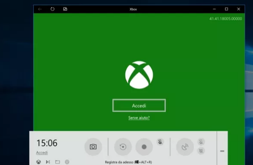Start broadcasting with the satellite dish icon

(185, 147)
